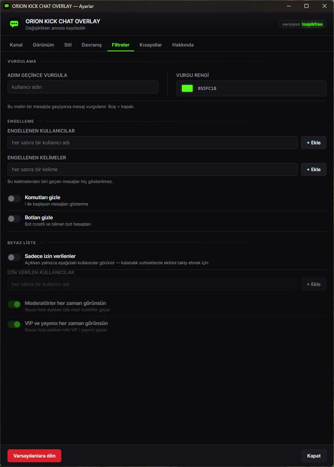This screenshot has width=334, height=467.
Task: Click the green chat bubble app logo
Action: coord(14,24)
